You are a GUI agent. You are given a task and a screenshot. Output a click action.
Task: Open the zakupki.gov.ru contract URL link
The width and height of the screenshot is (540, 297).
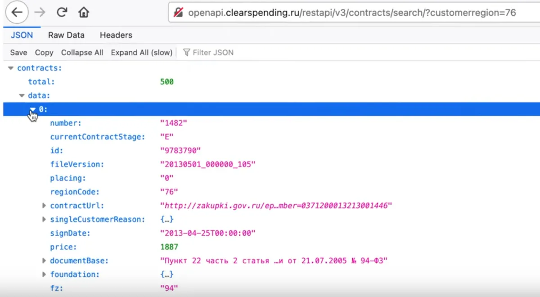click(276, 206)
